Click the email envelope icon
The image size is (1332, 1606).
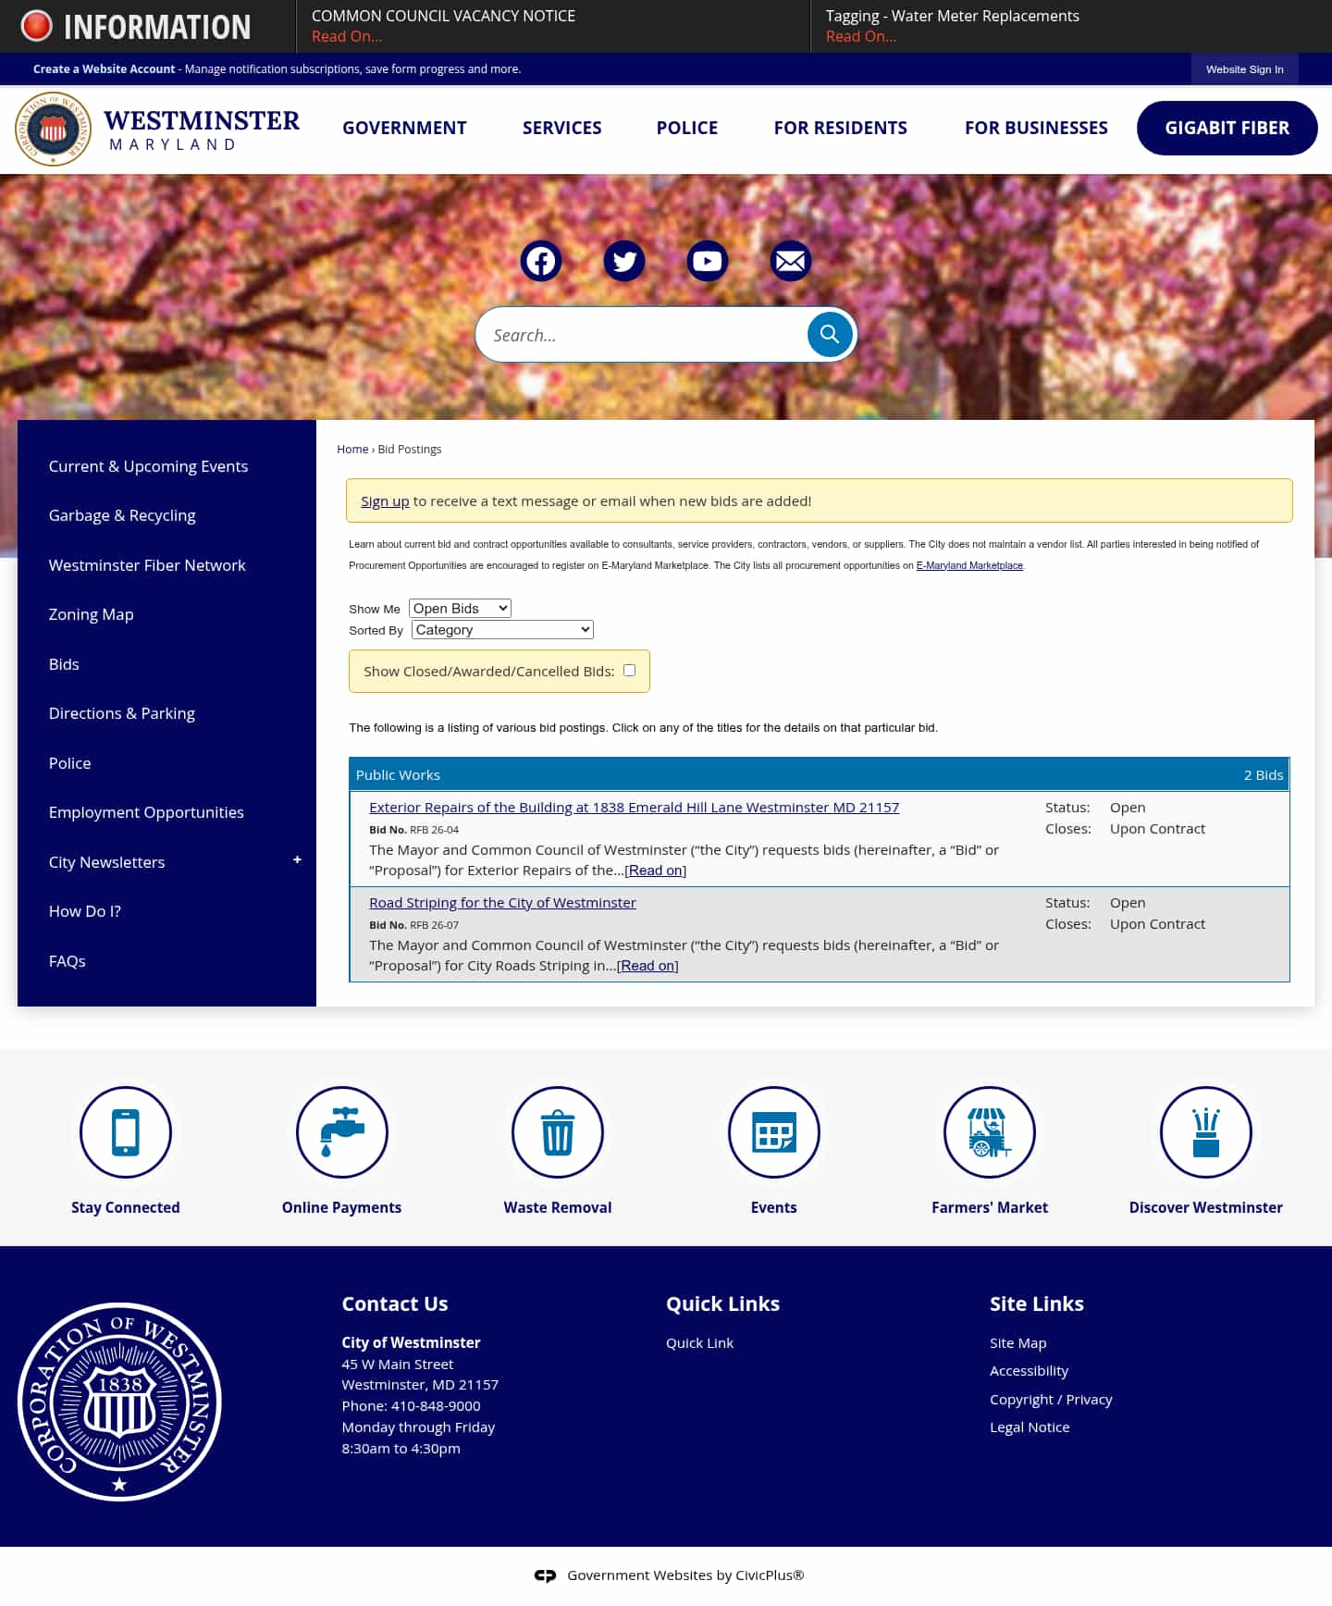coord(791,261)
